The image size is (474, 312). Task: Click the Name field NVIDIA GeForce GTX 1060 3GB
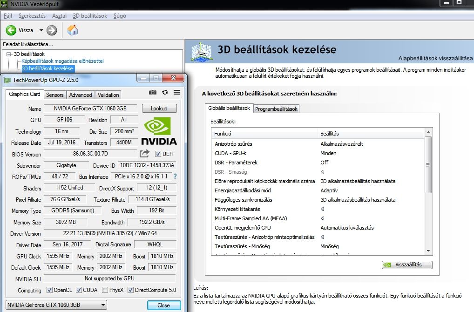pos(90,108)
